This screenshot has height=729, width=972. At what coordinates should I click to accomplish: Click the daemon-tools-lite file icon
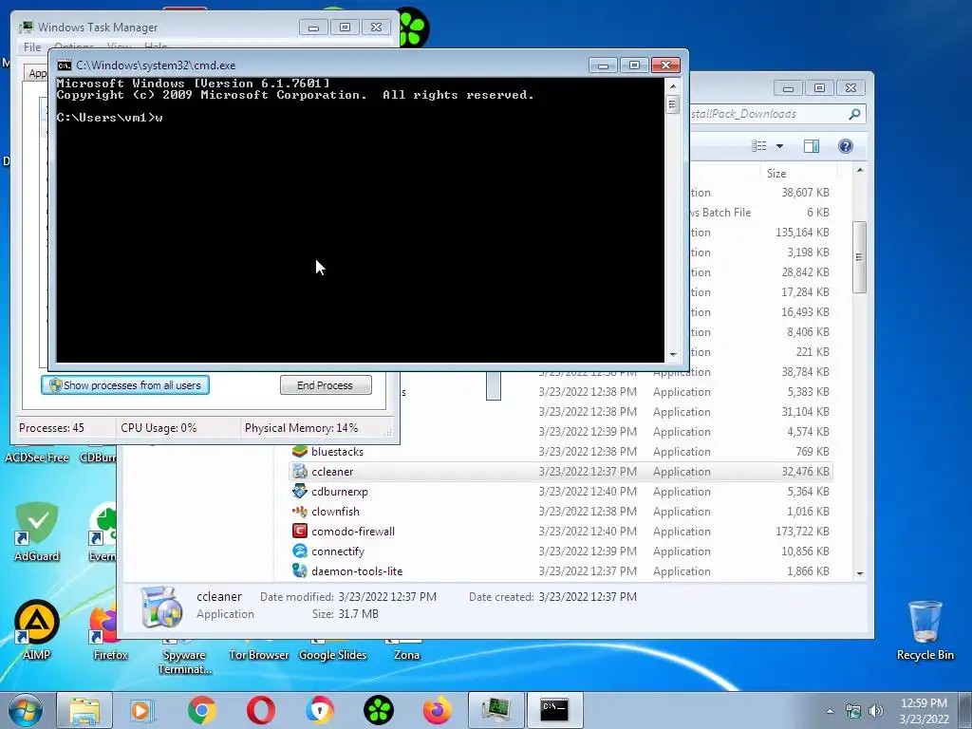point(300,570)
